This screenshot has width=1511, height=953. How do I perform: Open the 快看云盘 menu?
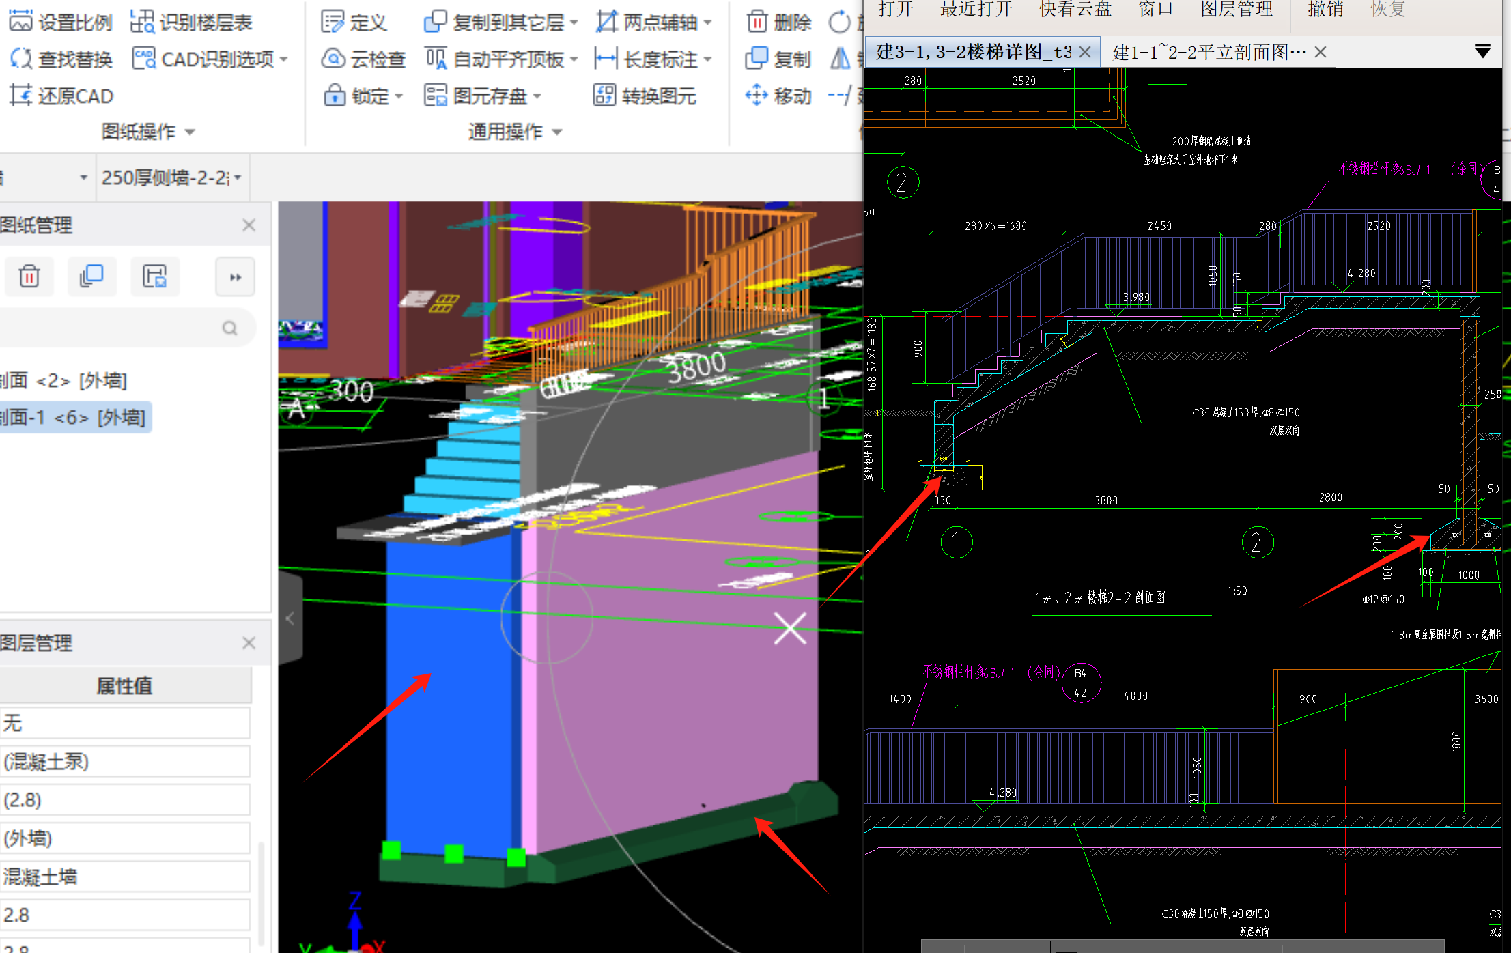click(x=1075, y=9)
